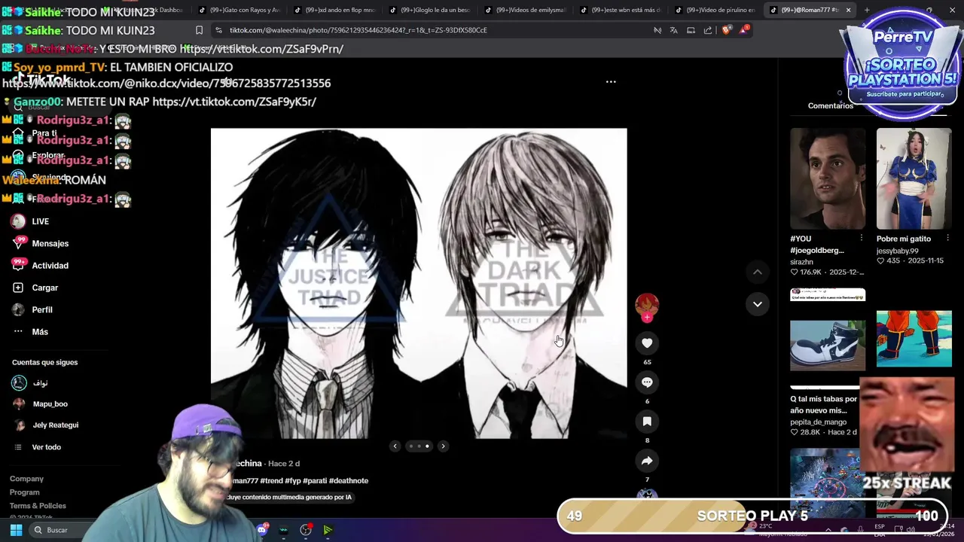Show previous slide of photo carousel

point(395,446)
